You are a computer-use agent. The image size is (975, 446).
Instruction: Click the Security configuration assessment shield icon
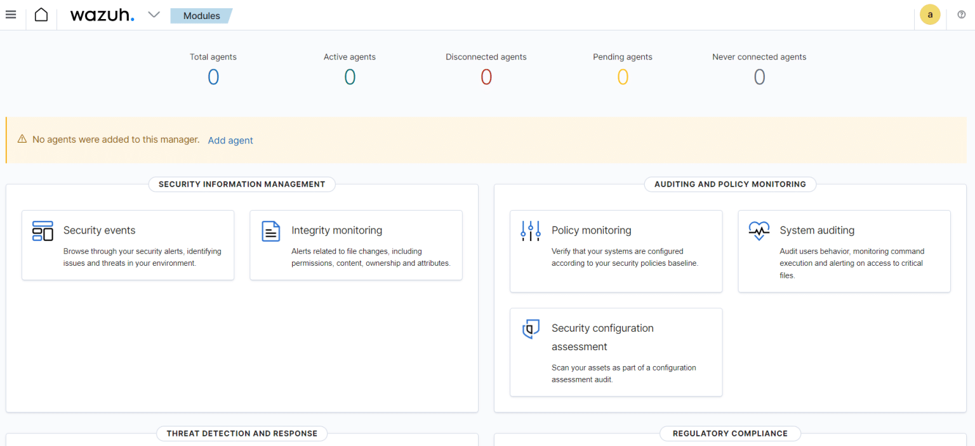(530, 329)
